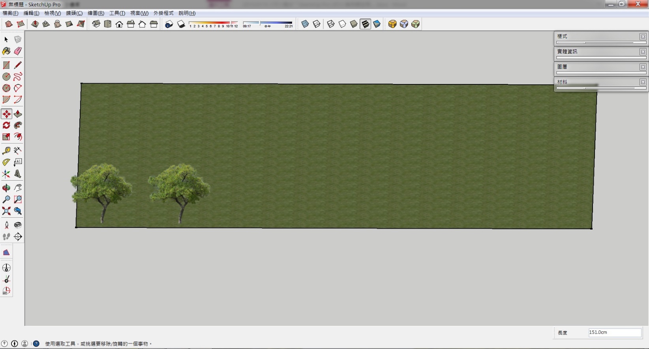Image resolution: width=649 pixels, height=349 pixels.
Task: Click the Zoom Extents icon
Action: click(6, 211)
